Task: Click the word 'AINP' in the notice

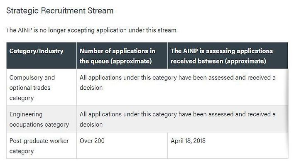Action: coord(25,30)
